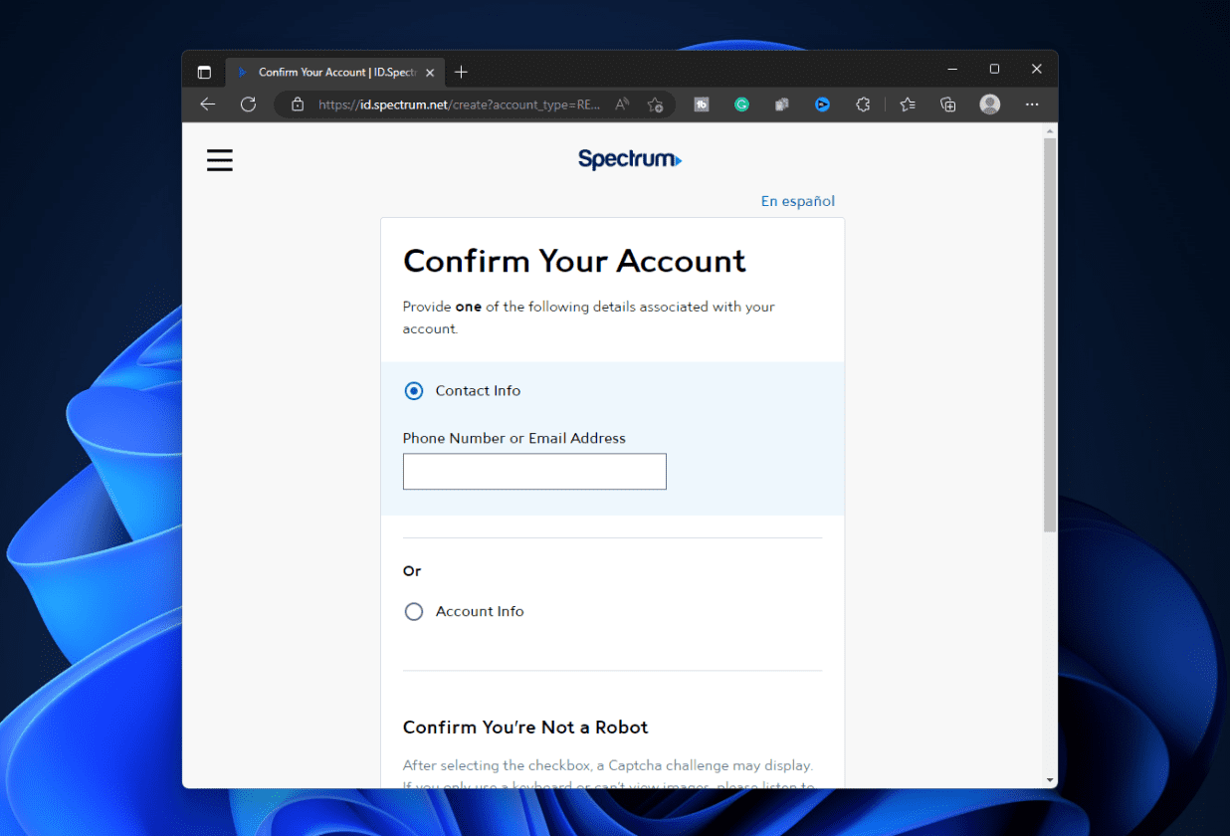Click the Read Aloud icon in address bar

(622, 104)
